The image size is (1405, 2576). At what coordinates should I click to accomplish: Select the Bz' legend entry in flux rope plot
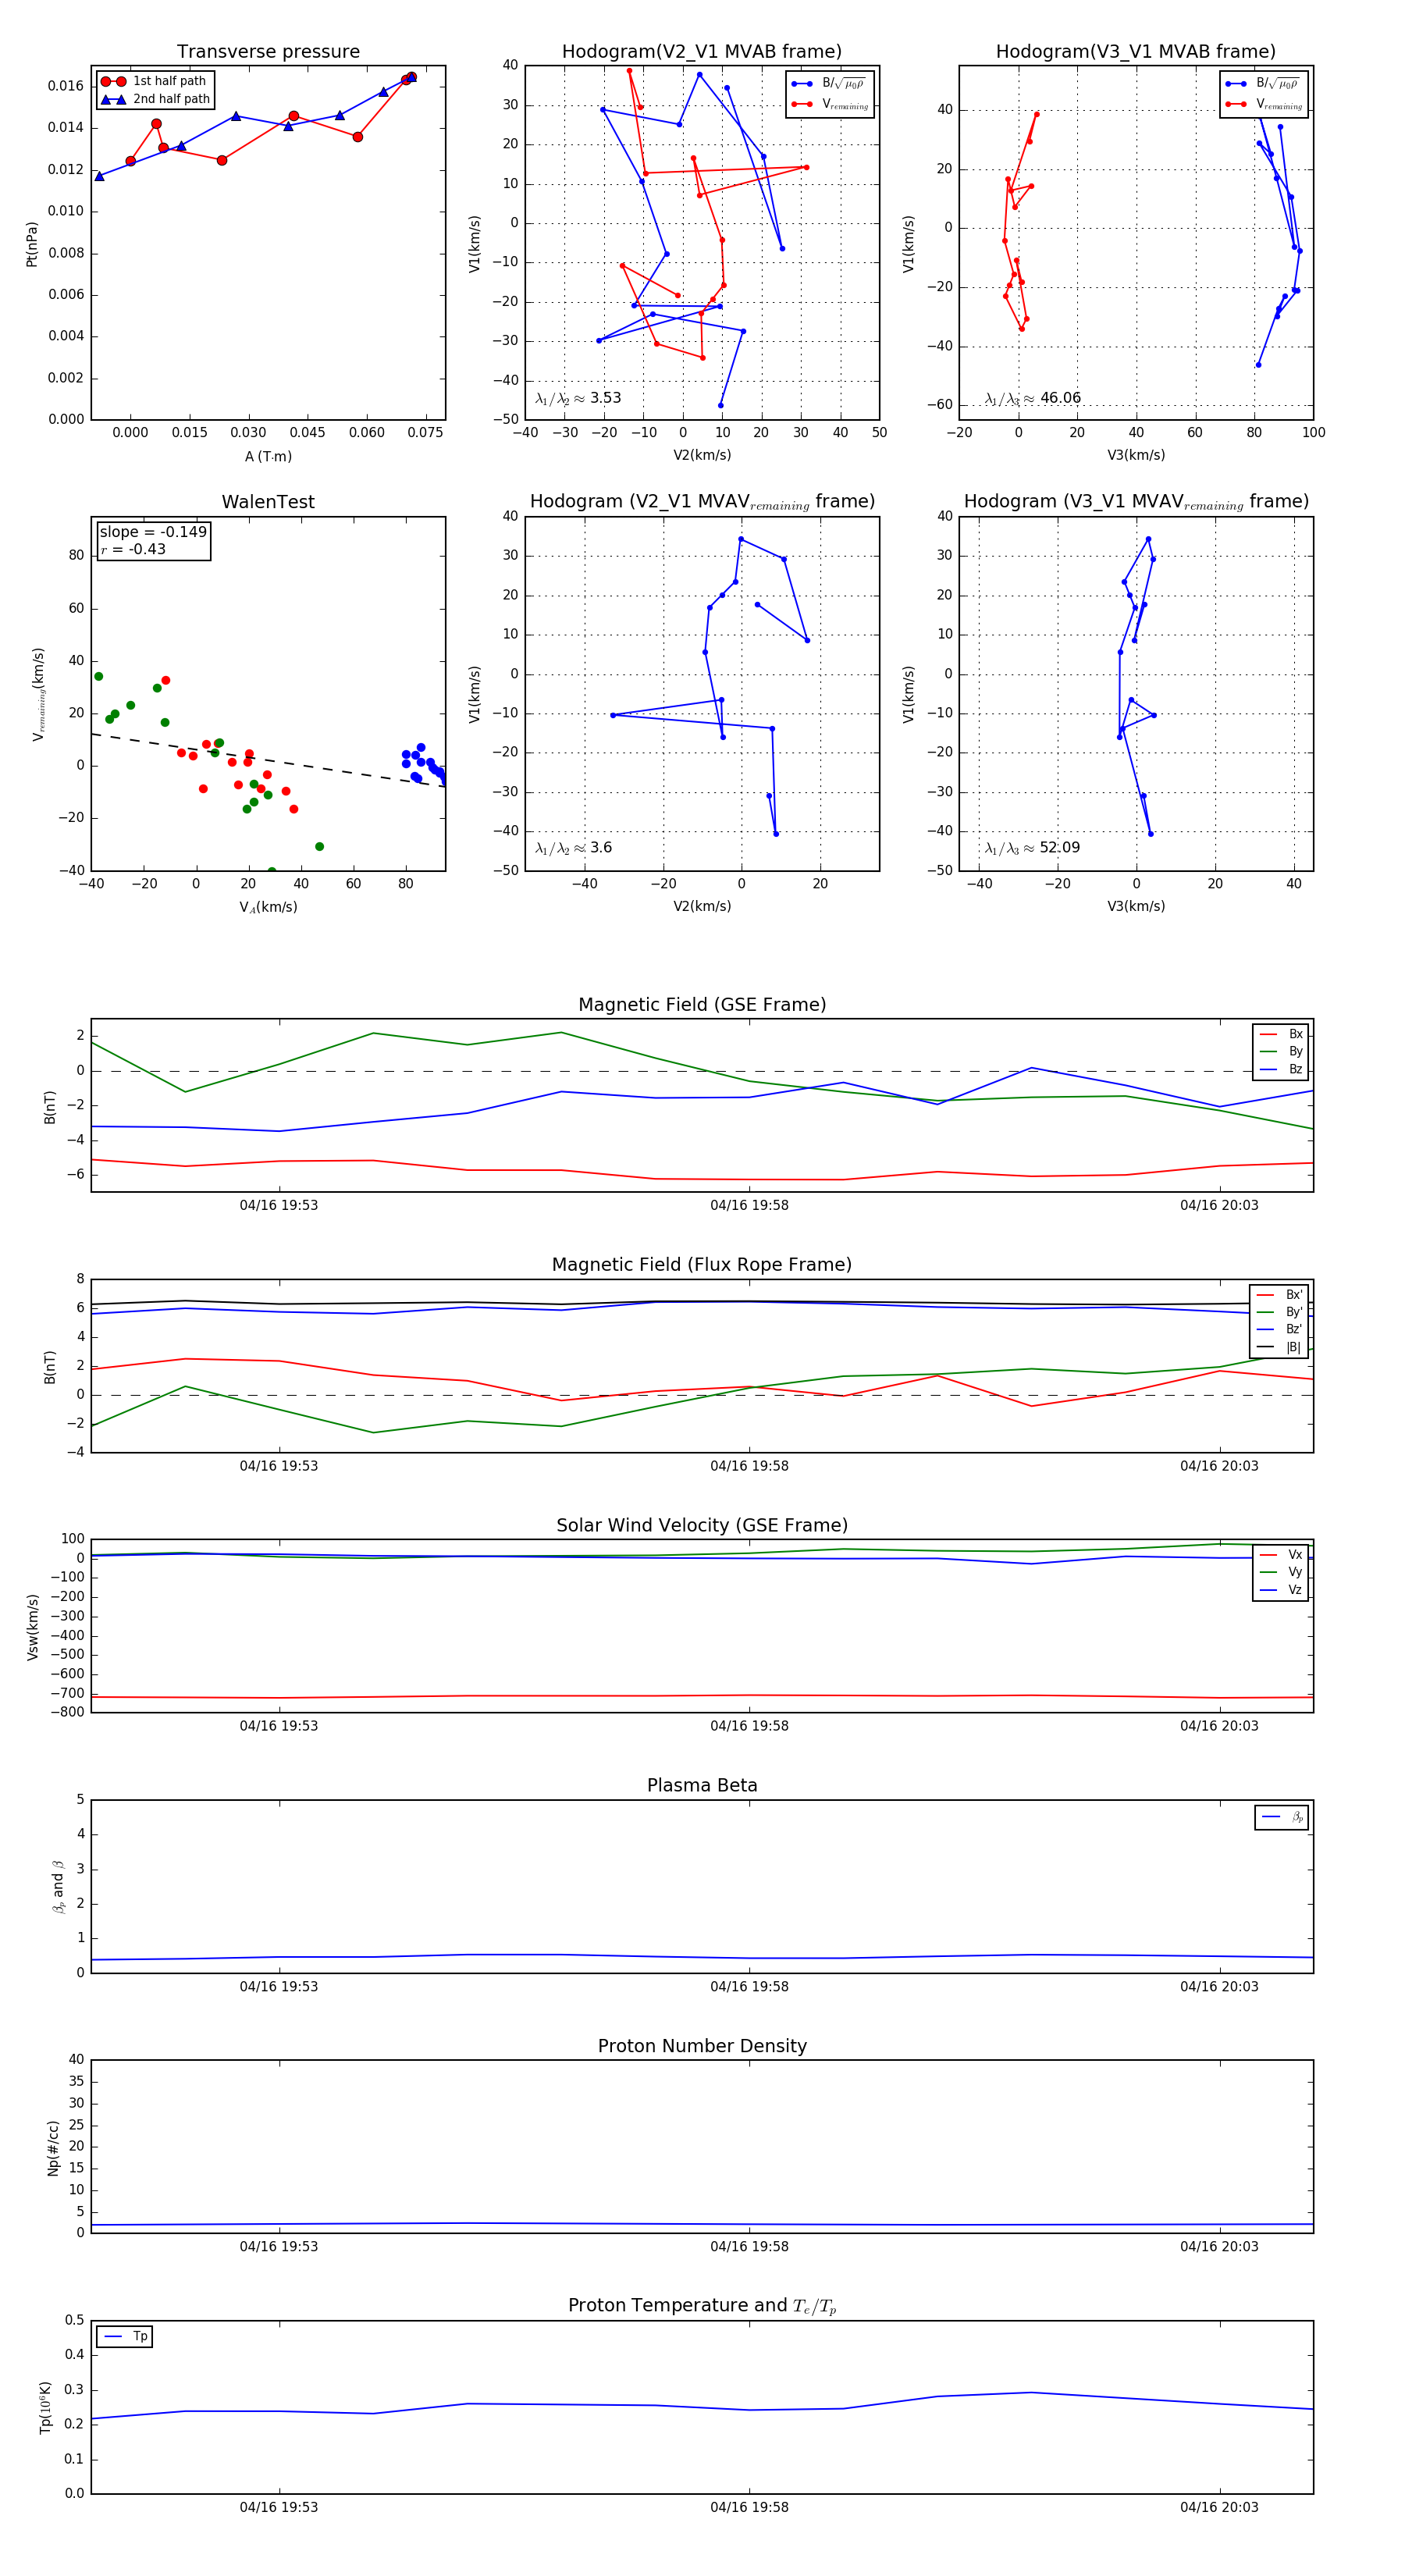[1279, 1329]
